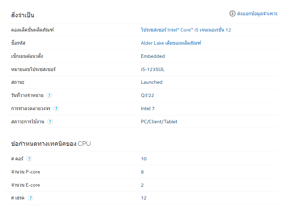Open help icon next to วันที่วางจำหน่าย
Viewport: 286px width, 205px height.
49,96
